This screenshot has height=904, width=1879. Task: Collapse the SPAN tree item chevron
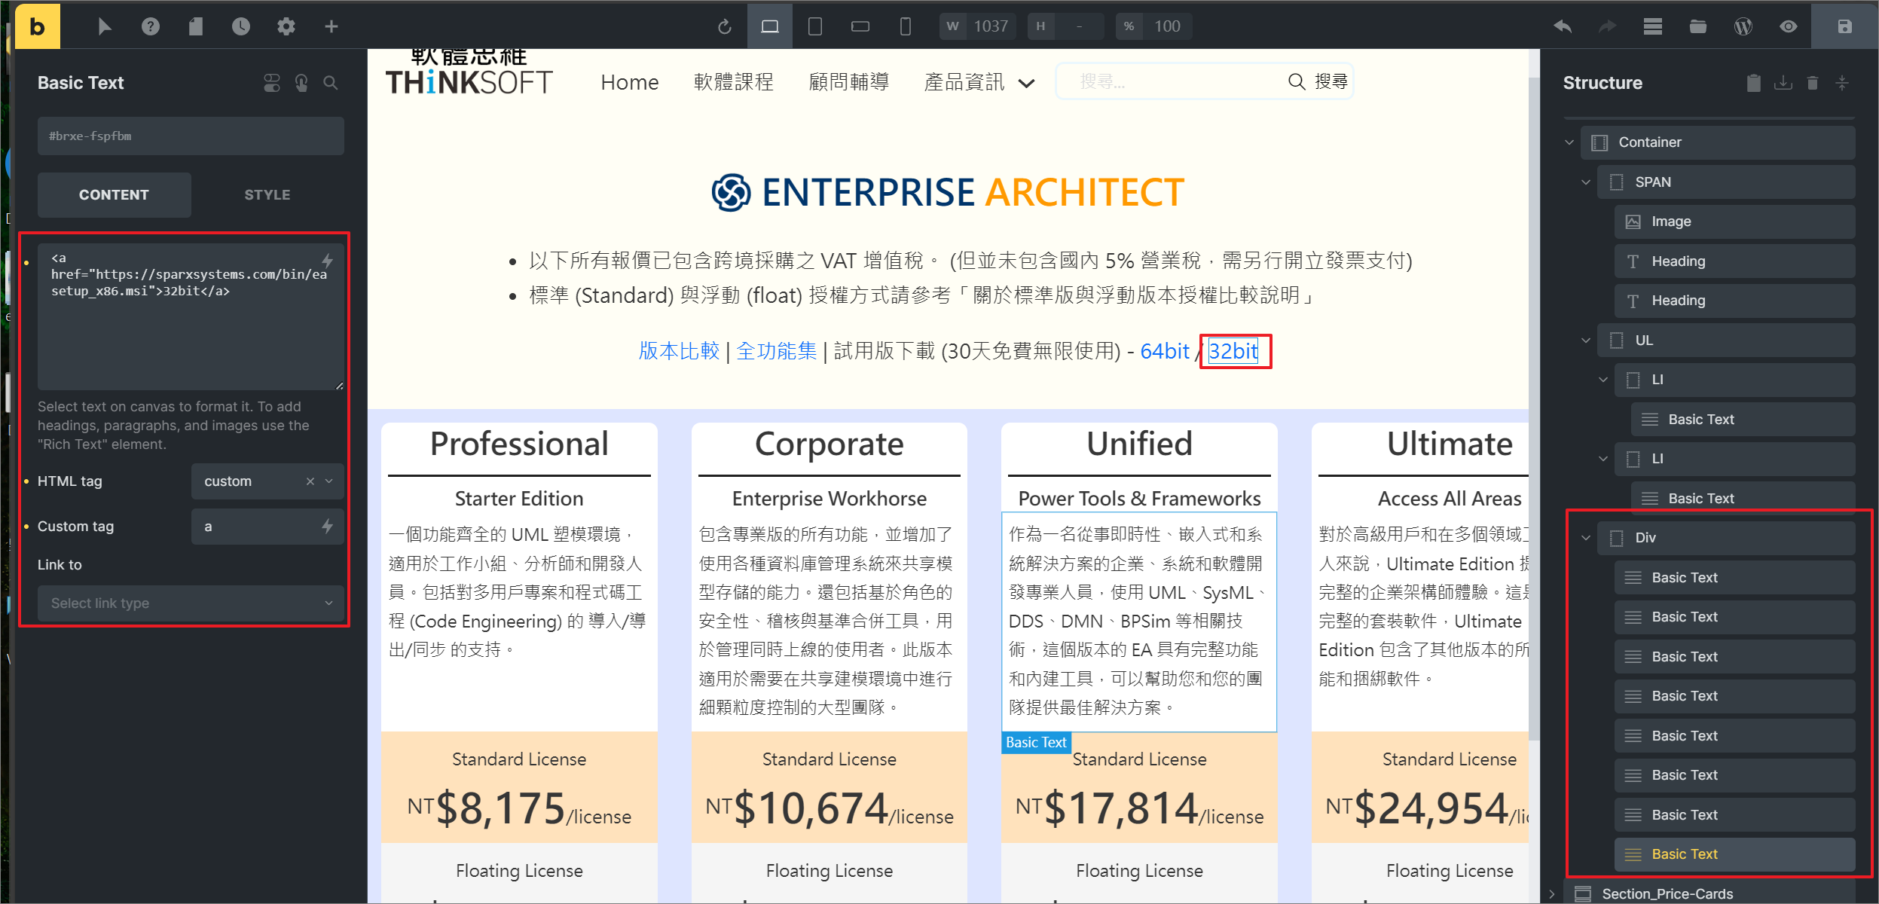(1586, 182)
